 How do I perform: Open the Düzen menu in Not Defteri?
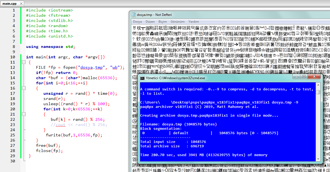[150, 21]
